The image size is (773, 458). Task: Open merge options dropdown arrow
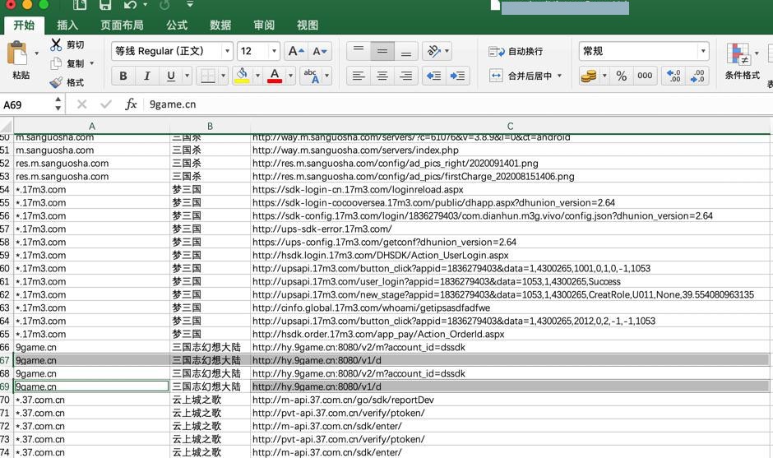click(559, 76)
